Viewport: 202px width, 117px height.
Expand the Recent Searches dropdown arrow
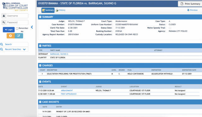24,49
